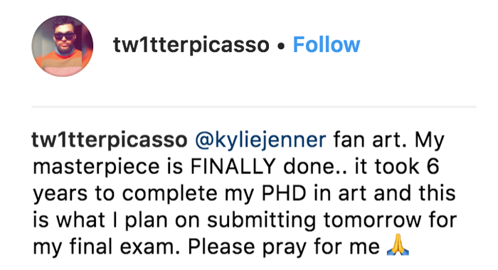Click the word submitting in the caption
The width and height of the screenshot is (498, 270).
pos(261,221)
